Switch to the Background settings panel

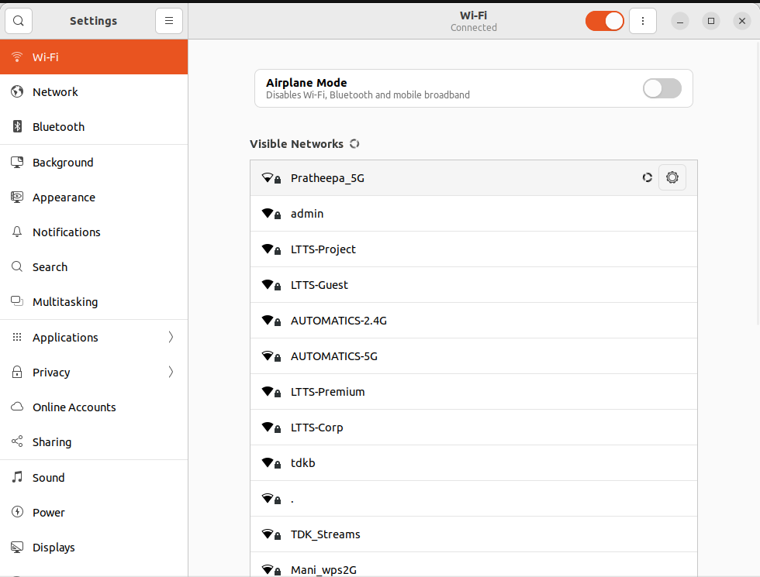[63, 163]
